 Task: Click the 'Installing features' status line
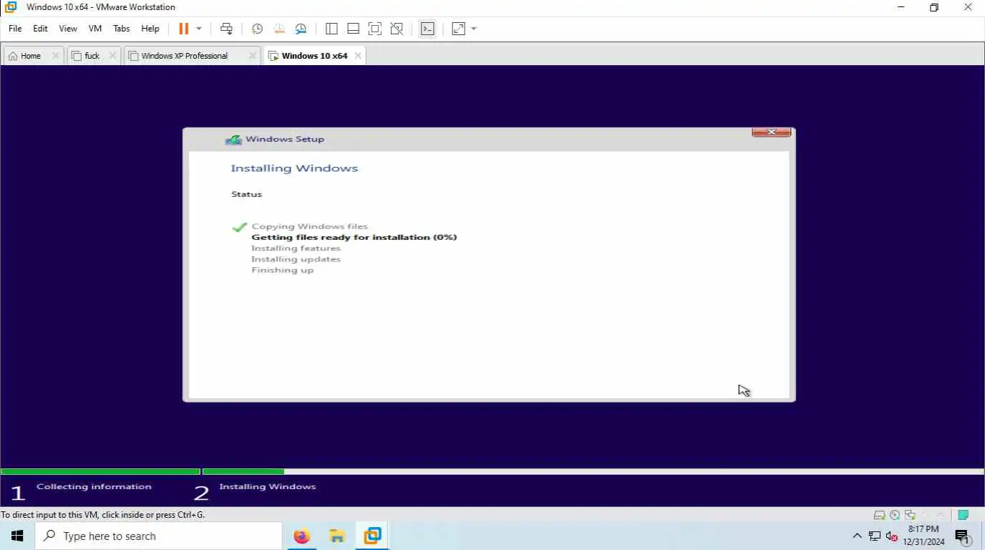tap(296, 249)
